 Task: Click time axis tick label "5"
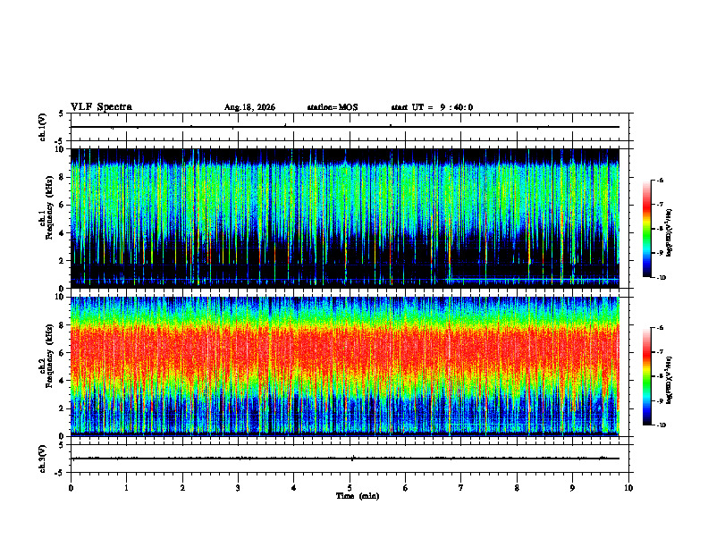point(350,488)
